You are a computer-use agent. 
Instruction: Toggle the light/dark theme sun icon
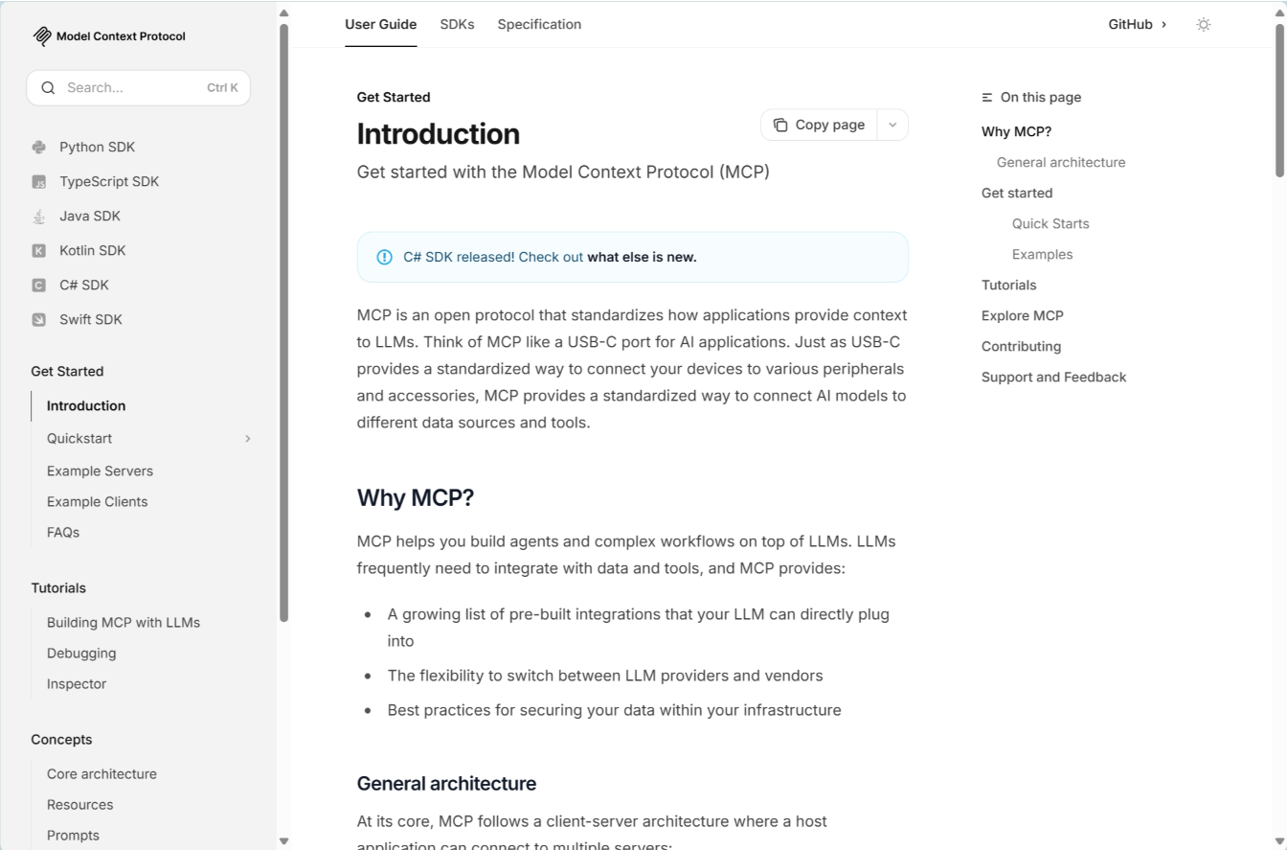click(x=1204, y=25)
